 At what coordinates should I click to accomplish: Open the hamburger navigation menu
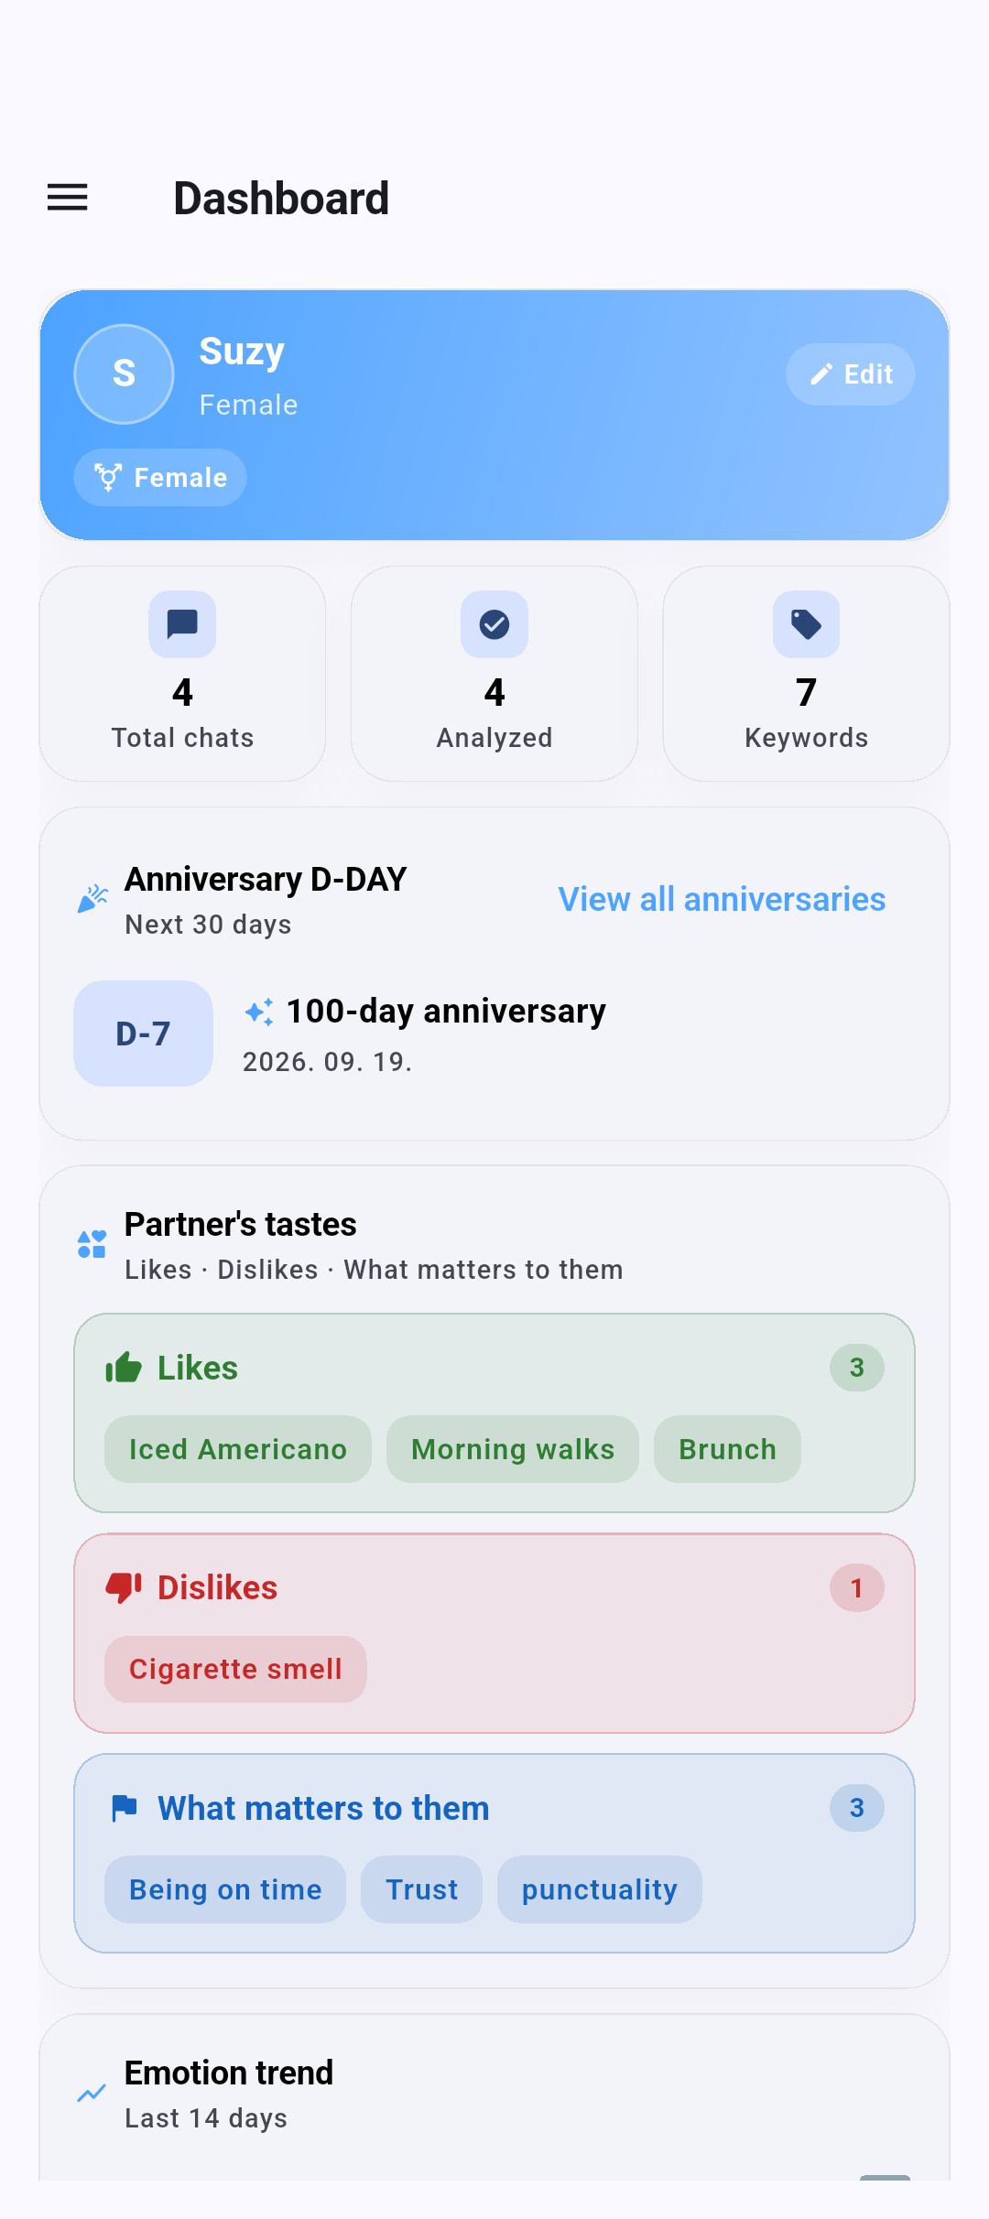tap(68, 198)
